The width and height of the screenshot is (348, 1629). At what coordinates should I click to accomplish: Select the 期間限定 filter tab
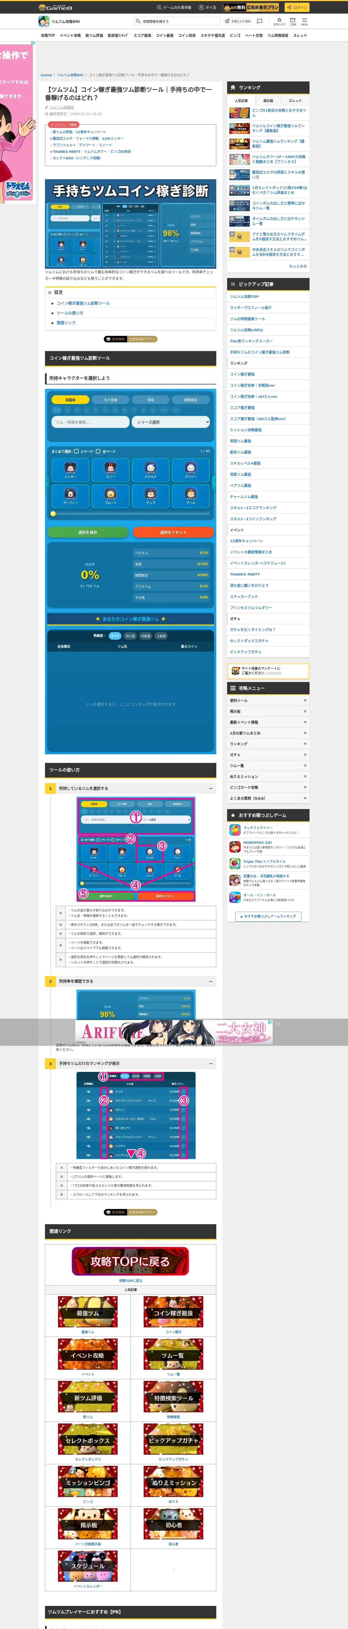coord(191,400)
